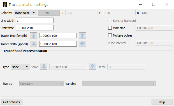Viewport: 174px width, 106px height.
Task: Increase Tracer time length with up arrow
Action: (x=82, y=35)
